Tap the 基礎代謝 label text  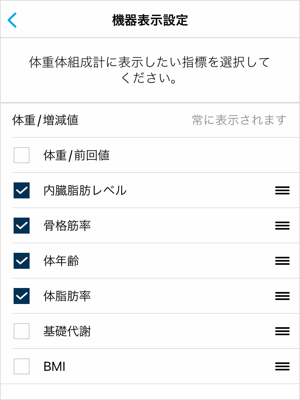point(67,331)
